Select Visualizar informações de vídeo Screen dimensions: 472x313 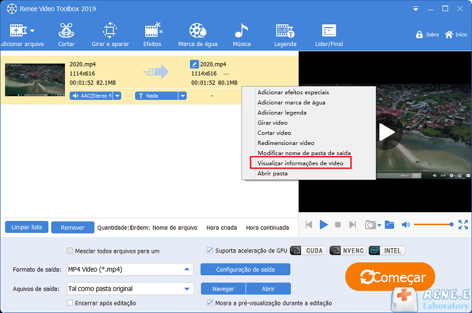[x=301, y=163]
